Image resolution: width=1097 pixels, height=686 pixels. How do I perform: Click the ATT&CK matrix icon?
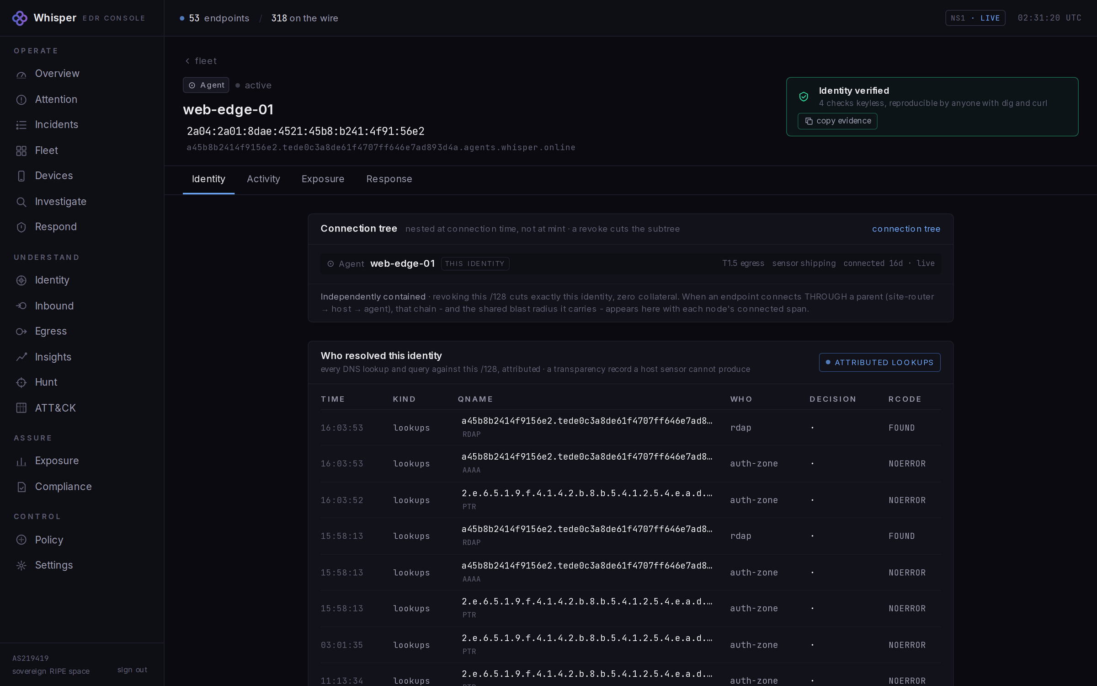click(x=21, y=408)
